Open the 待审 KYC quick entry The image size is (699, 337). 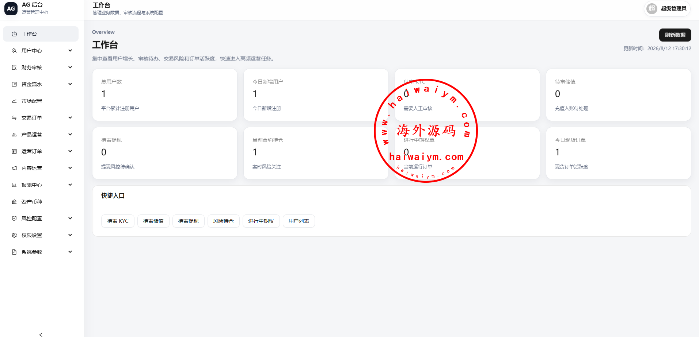pos(118,221)
